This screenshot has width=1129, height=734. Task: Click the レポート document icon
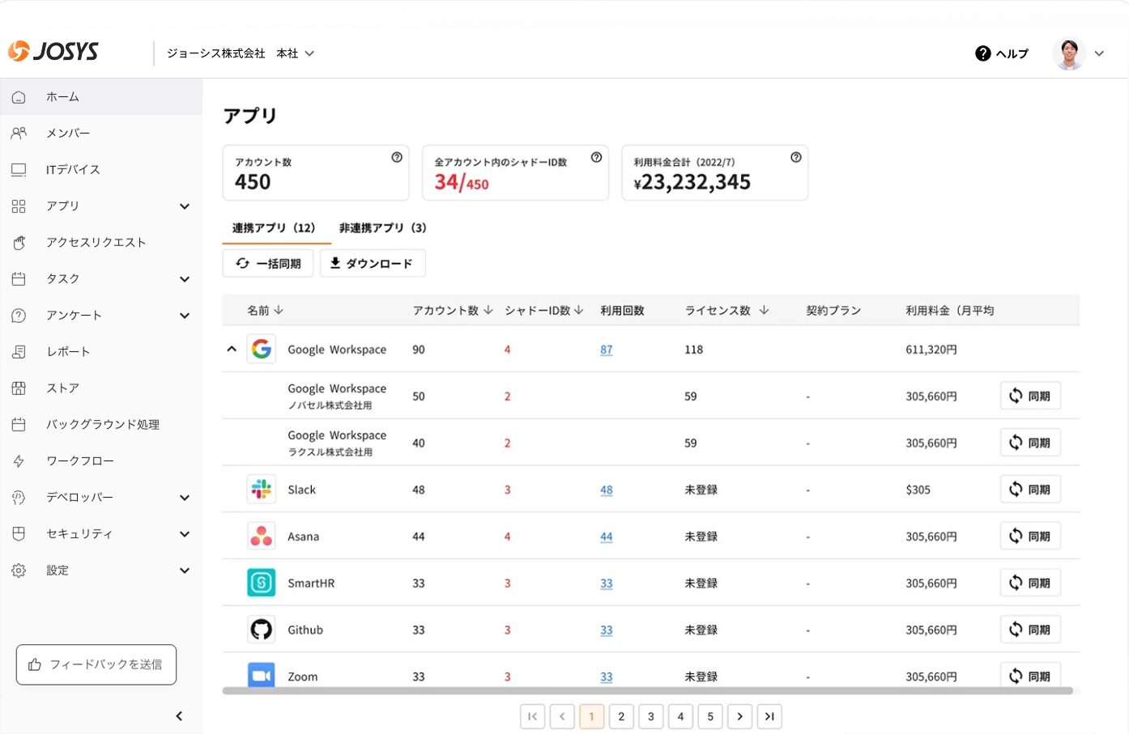[x=19, y=352]
